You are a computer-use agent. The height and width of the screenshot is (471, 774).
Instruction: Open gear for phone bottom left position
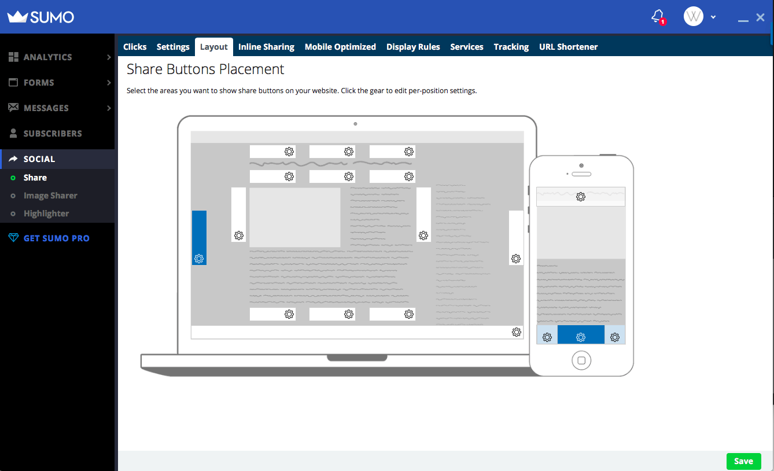[547, 337]
